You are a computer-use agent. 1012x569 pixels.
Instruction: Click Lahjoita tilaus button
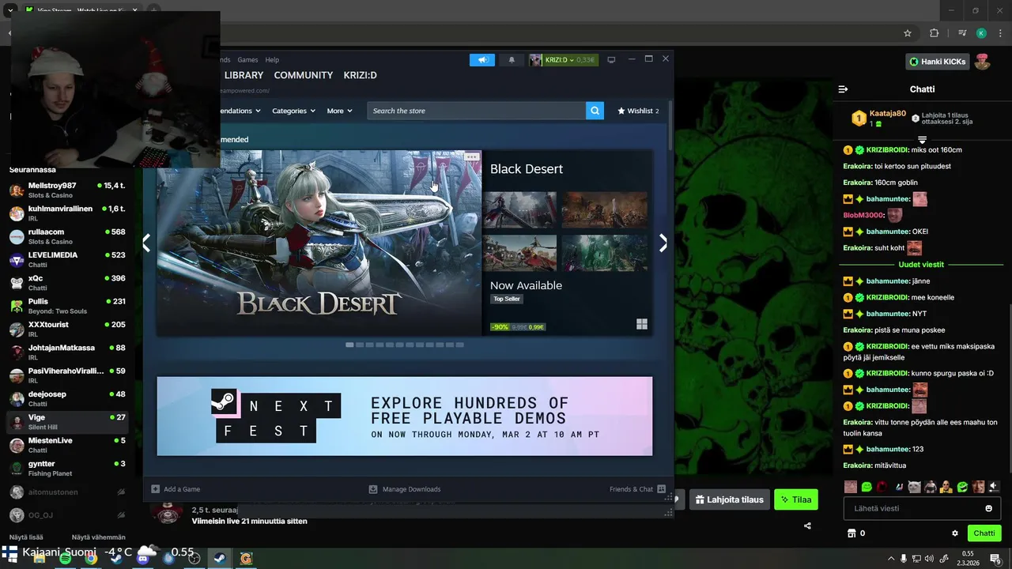729,499
